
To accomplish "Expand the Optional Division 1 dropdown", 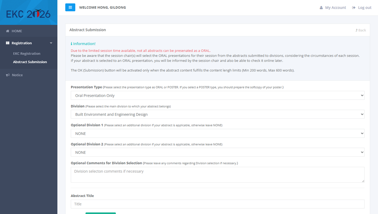I will point(217,133).
